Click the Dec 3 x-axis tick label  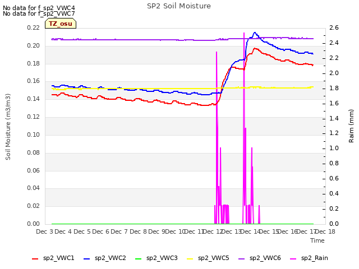click(45, 231)
